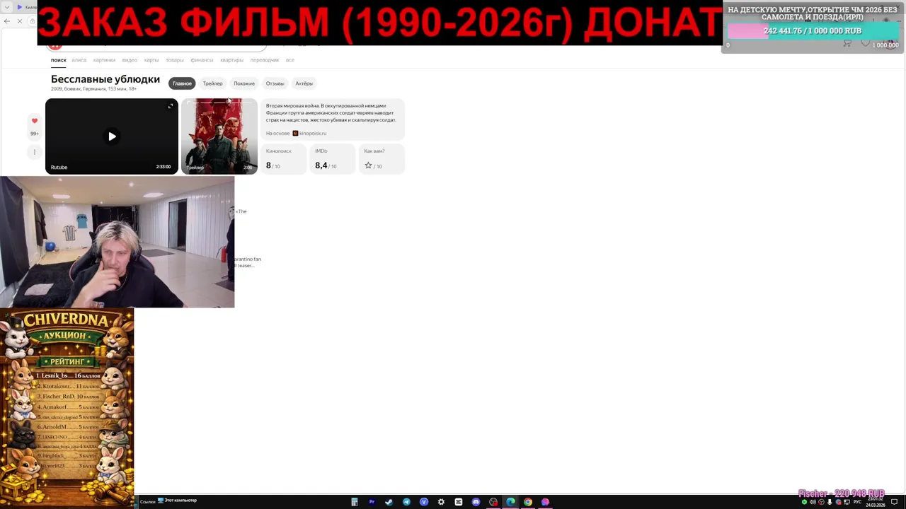The height and width of the screenshot is (509, 906).
Task: Switch search to квартиры
Action: tap(231, 60)
